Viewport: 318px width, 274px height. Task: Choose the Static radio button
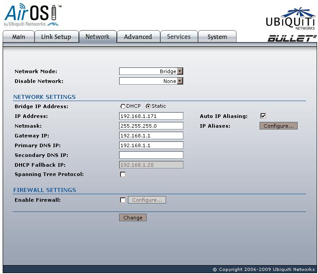pos(148,106)
